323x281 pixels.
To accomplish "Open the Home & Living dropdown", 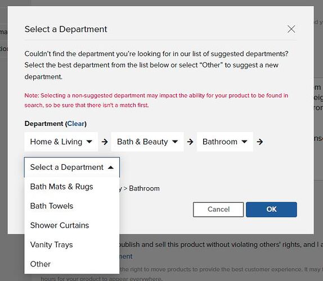I will (x=61, y=142).
